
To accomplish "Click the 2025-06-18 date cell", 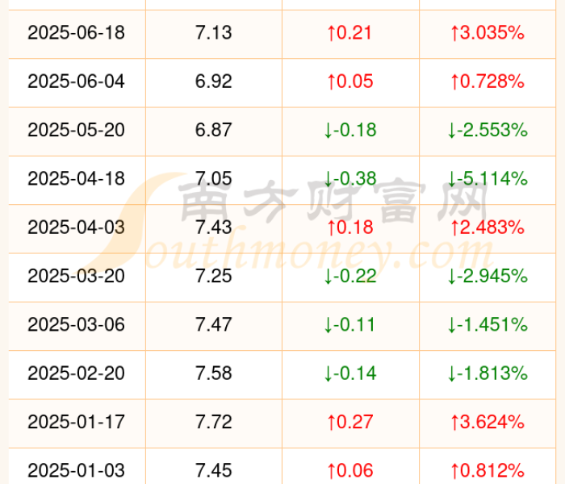I will [76, 33].
